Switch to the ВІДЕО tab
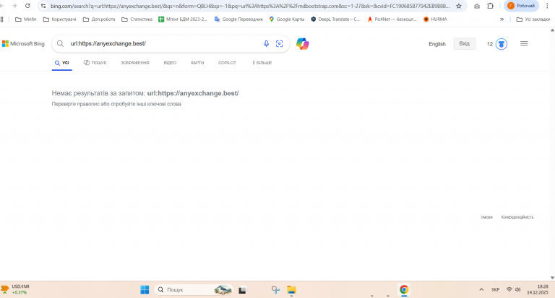Viewport: 555px width, 298px height. (x=170, y=63)
